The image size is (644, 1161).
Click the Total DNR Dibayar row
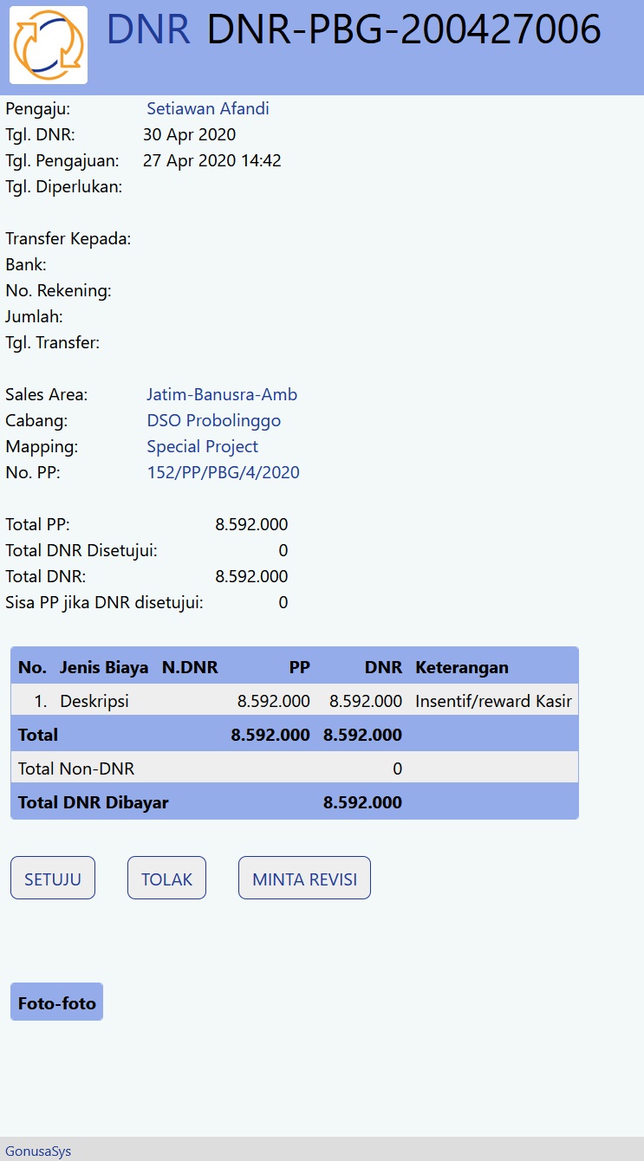(x=94, y=802)
